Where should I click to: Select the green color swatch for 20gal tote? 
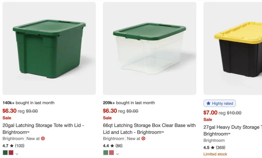(x=5, y=153)
